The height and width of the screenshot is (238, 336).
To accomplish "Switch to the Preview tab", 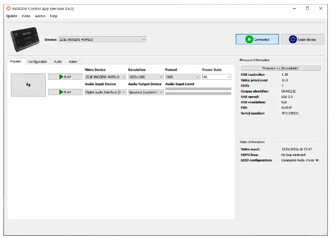I will pyautogui.click(x=15, y=62).
